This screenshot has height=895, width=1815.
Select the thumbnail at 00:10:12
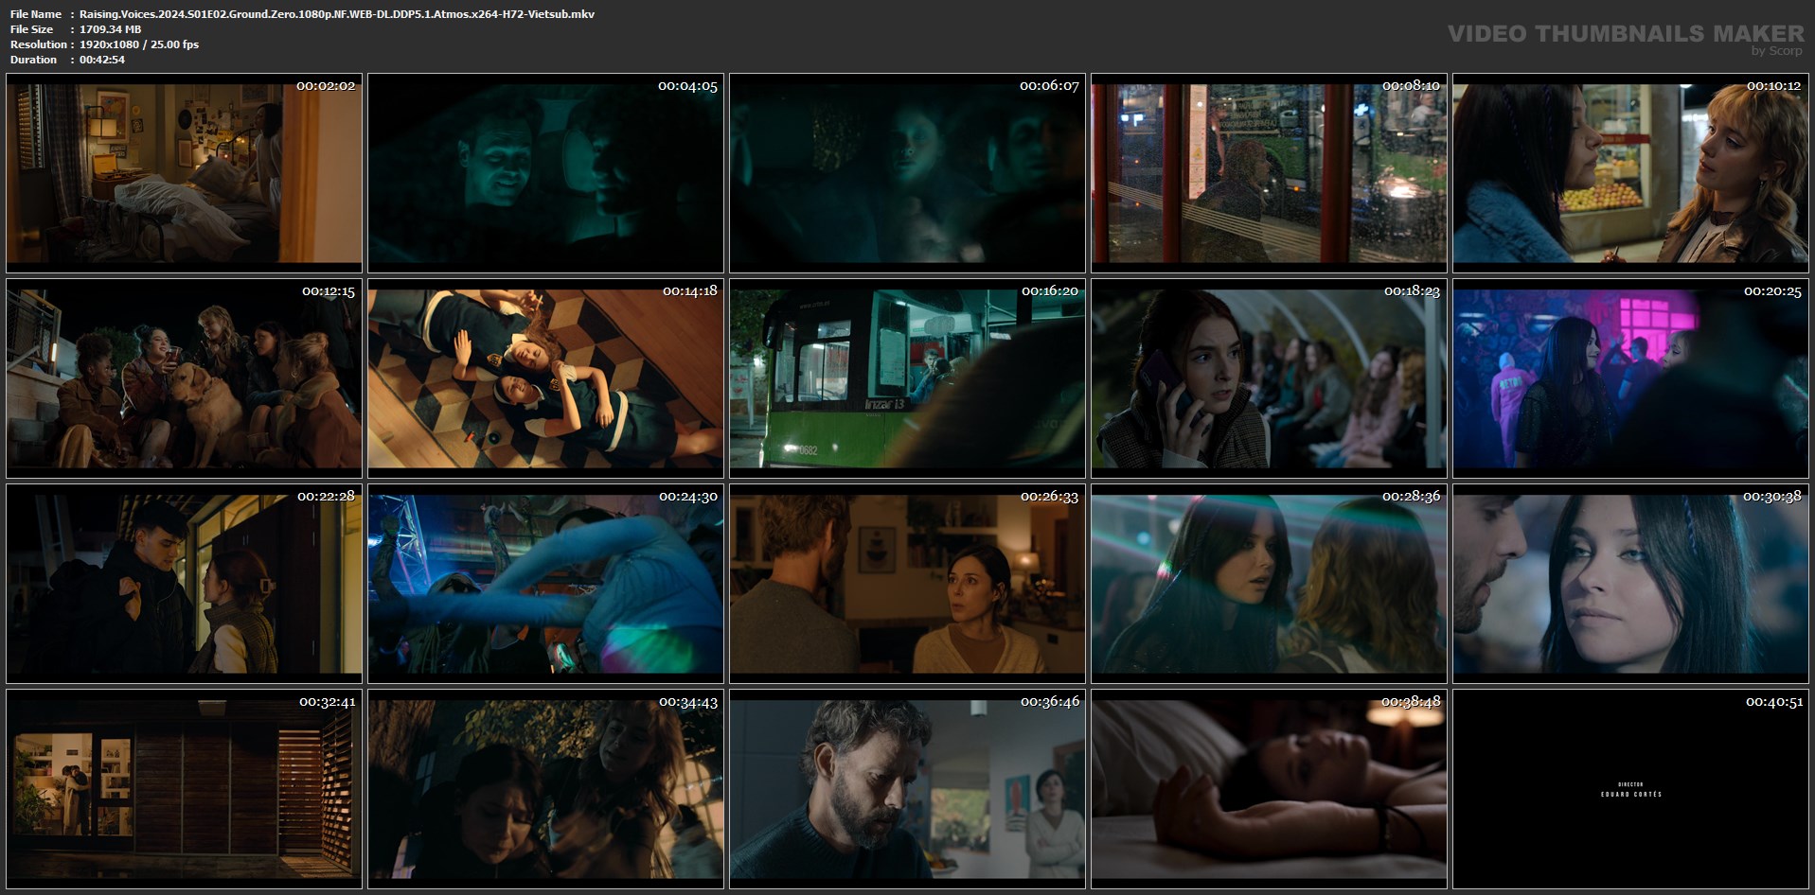(x=1630, y=173)
